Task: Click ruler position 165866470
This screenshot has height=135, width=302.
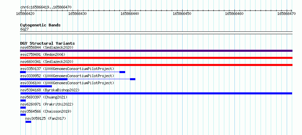Action: click(x=287, y=14)
